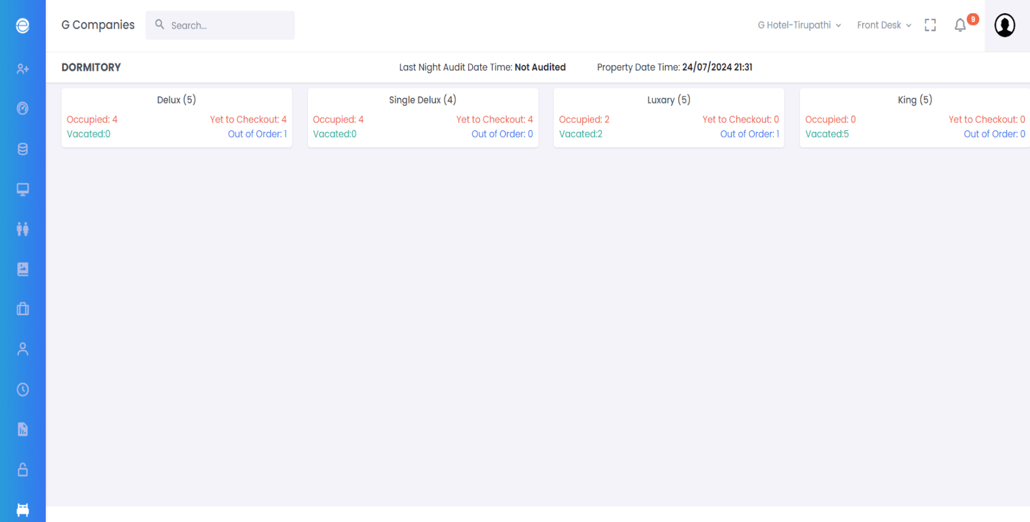Screen dimensions: 1030x522
Task: Open the database stack sidebar icon
Action: pyautogui.click(x=23, y=149)
